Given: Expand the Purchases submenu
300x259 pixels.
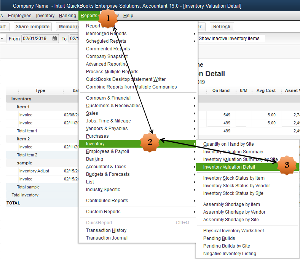Looking at the screenshot, I should [x=138, y=136].
